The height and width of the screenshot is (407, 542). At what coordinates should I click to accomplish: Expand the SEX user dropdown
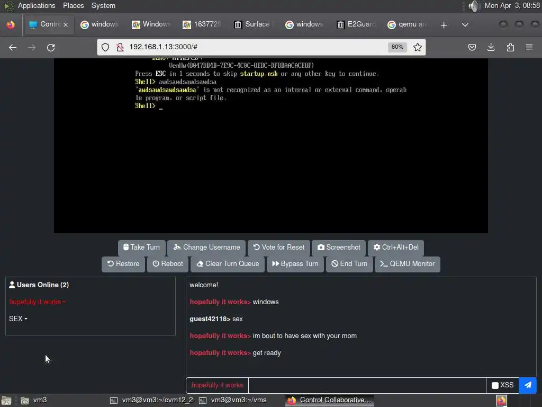[x=19, y=318]
